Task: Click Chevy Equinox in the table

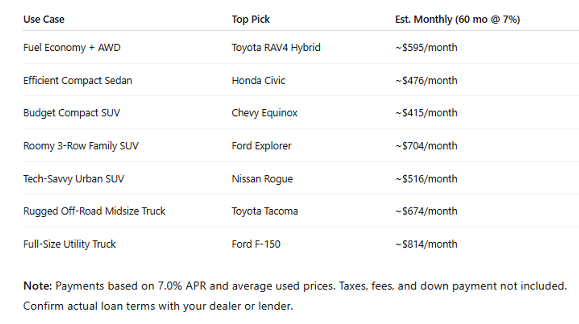Action: [264, 113]
